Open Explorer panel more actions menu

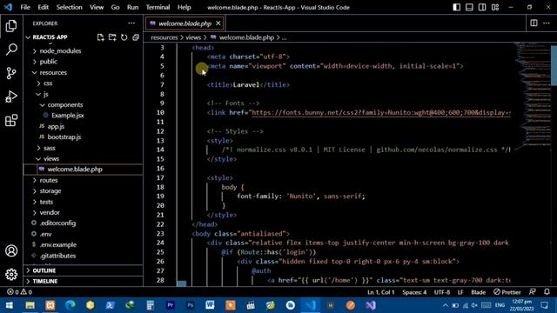click(131, 23)
